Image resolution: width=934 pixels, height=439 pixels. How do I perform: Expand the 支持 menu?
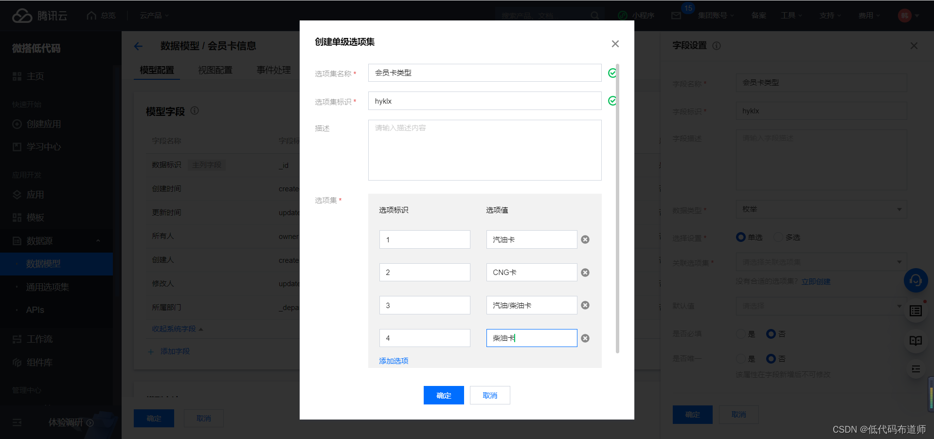(830, 16)
